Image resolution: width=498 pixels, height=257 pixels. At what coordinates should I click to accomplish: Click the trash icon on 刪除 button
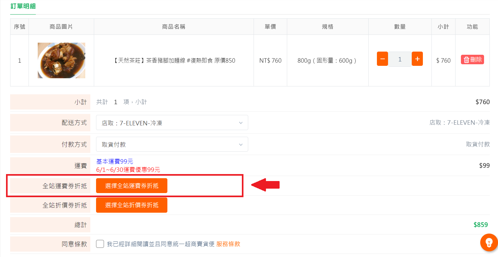click(466, 60)
